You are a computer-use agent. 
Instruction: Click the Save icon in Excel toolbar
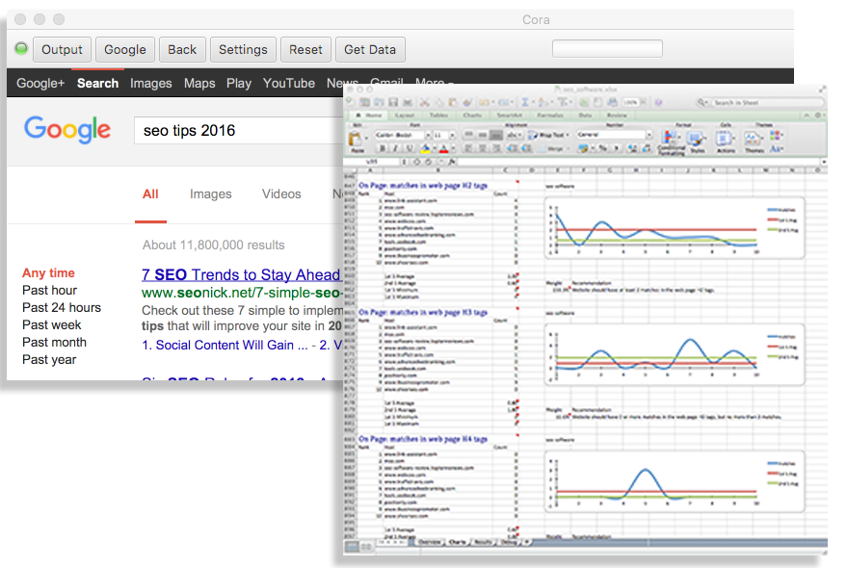(393, 102)
